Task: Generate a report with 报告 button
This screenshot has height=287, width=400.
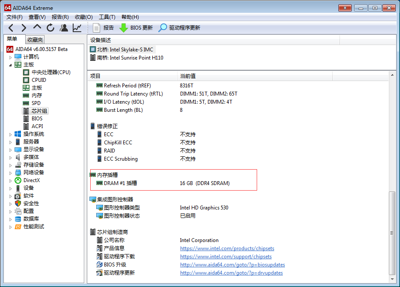Action: tap(103, 28)
